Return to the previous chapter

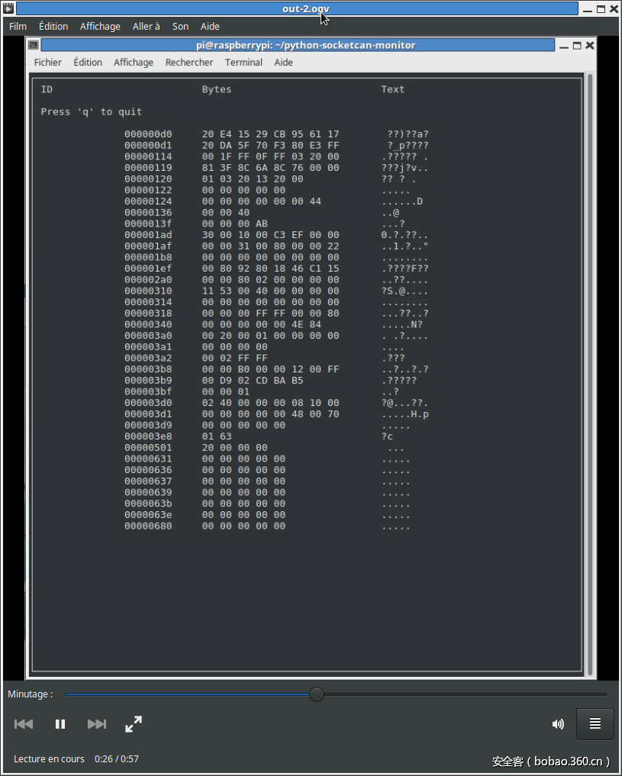tap(23, 723)
